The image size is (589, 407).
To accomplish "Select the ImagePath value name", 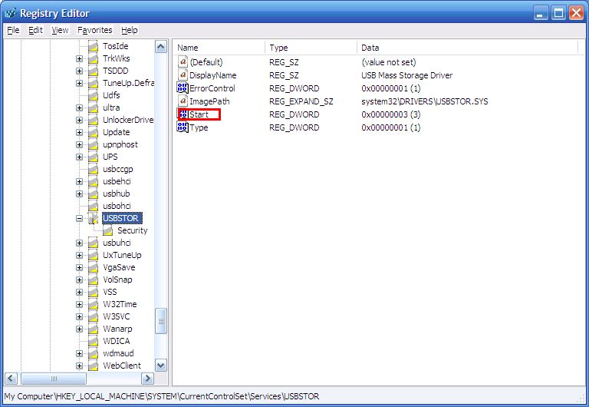I will tap(209, 101).
